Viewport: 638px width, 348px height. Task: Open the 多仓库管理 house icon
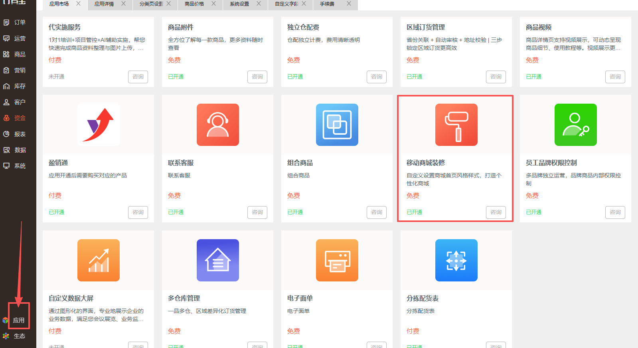[x=218, y=260]
